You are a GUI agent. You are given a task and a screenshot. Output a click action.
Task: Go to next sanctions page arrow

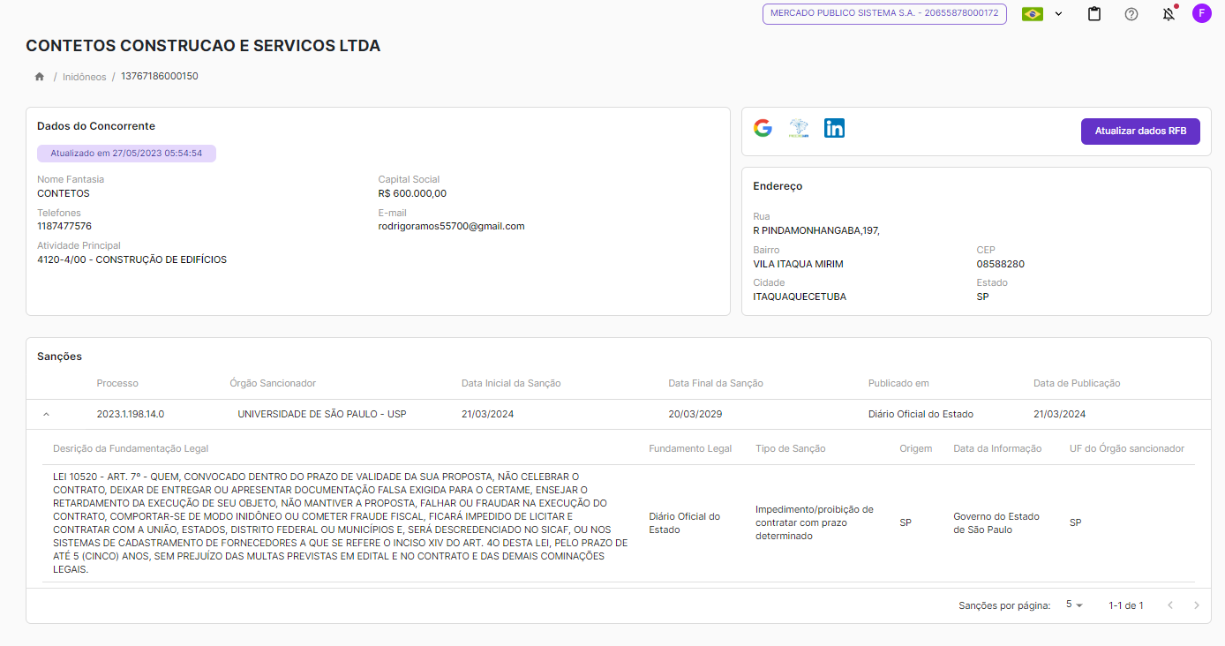pyautogui.click(x=1197, y=605)
